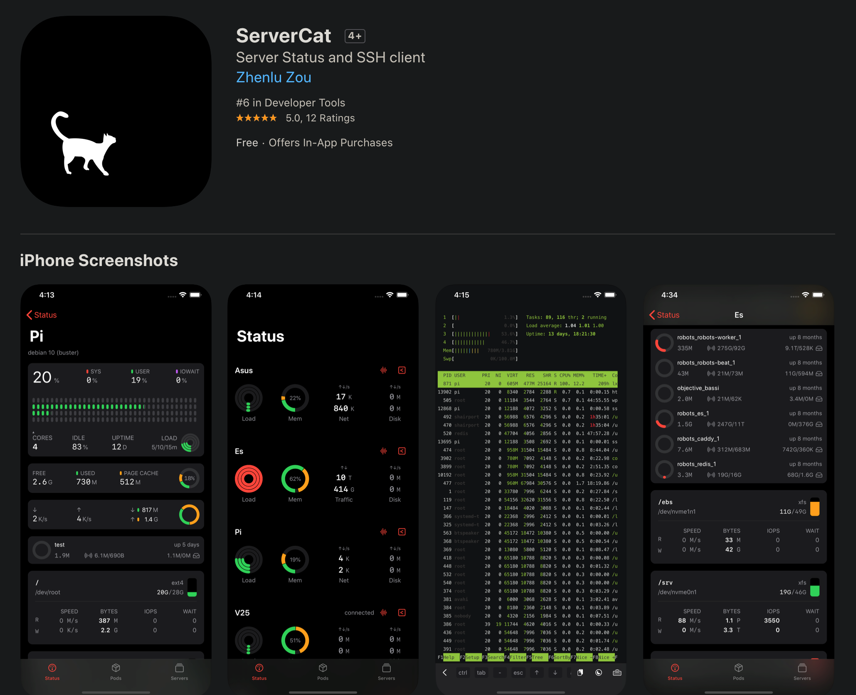Click the waveform icon next to Es
The height and width of the screenshot is (695, 856).
coord(383,451)
